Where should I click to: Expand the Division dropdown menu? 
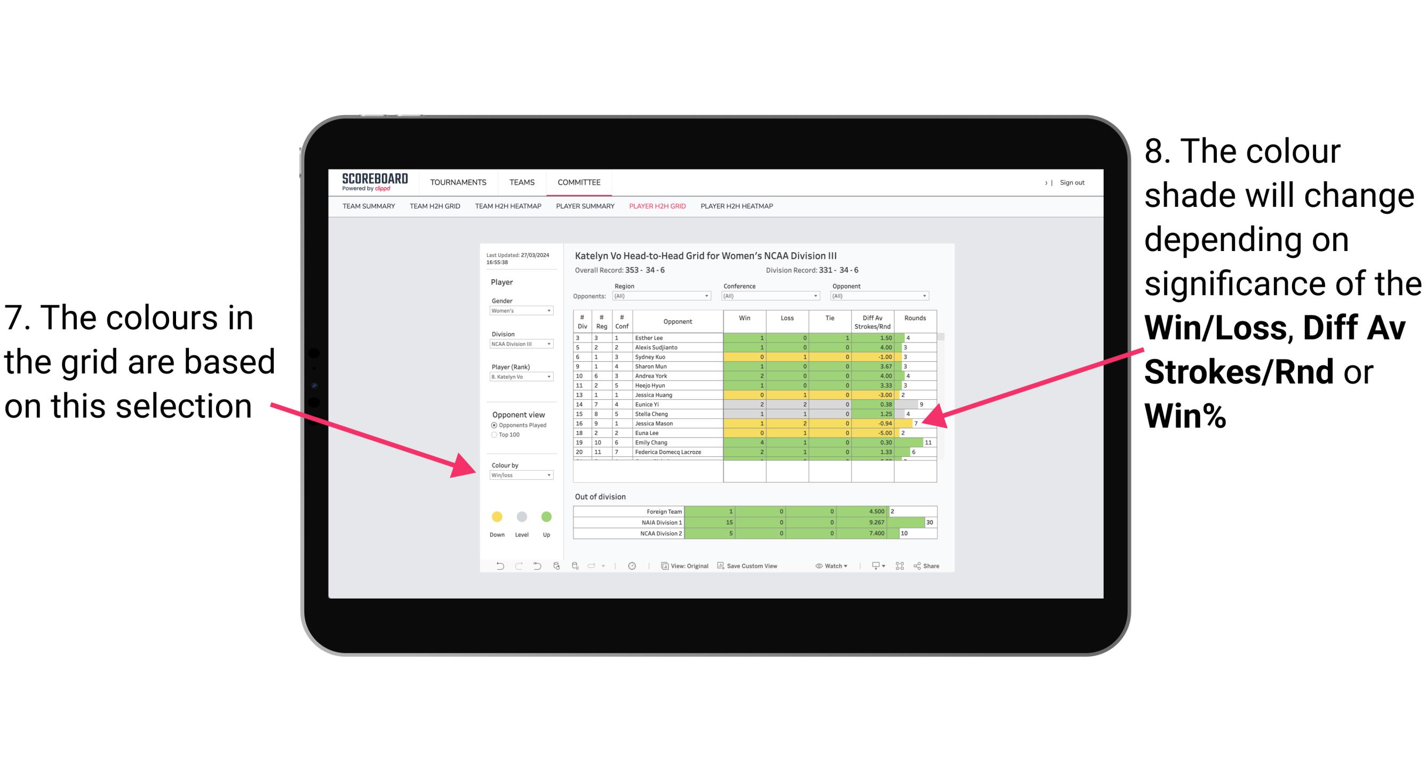(x=550, y=344)
